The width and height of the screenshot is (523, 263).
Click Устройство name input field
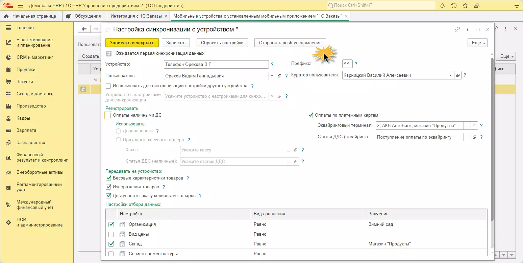(x=216, y=64)
